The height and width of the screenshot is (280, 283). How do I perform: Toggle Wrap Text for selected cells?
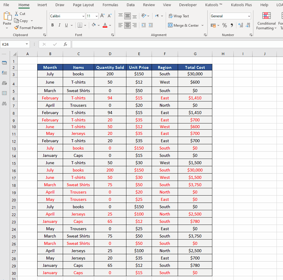pos(179,16)
